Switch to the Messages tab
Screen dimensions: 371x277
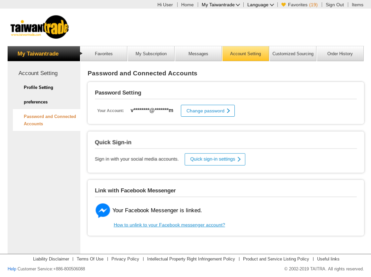pos(198,54)
